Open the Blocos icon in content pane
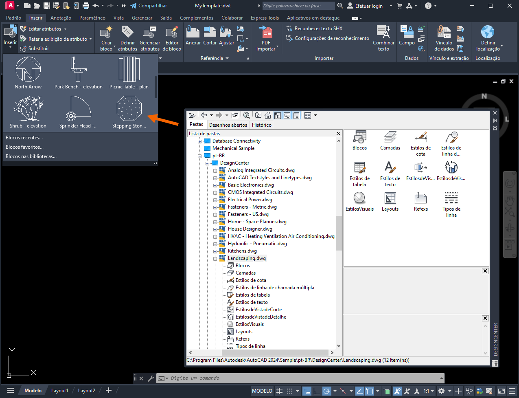519x398 pixels. pyautogui.click(x=359, y=141)
